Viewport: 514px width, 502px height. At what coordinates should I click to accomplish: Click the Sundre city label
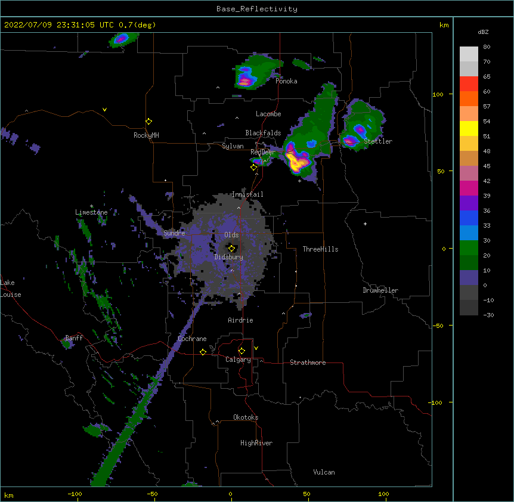174,233
